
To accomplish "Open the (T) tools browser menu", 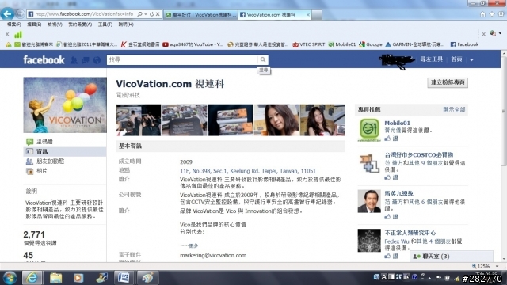I will click(x=105, y=25).
